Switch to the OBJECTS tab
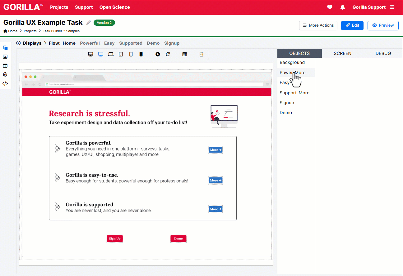 pyautogui.click(x=299, y=53)
